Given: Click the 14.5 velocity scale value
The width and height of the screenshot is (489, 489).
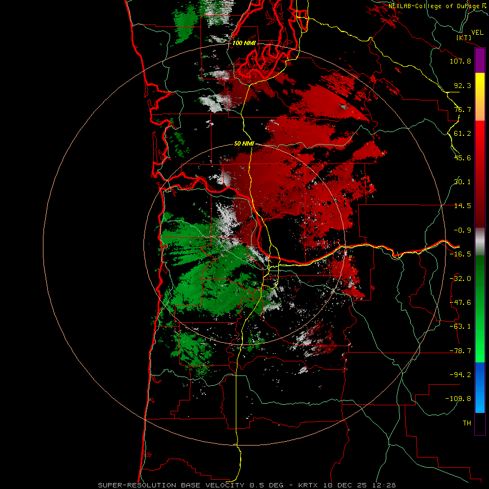Looking at the screenshot, I should pyautogui.click(x=462, y=206).
